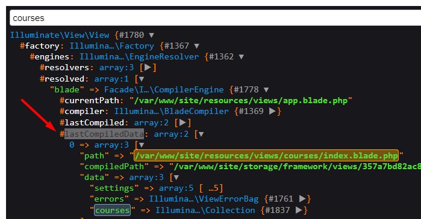The width and height of the screenshot is (421, 219).
Task: Click the "settings" key
Action: 114,188
